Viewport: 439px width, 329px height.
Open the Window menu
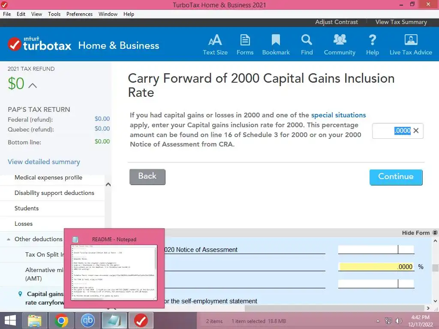pyautogui.click(x=108, y=14)
